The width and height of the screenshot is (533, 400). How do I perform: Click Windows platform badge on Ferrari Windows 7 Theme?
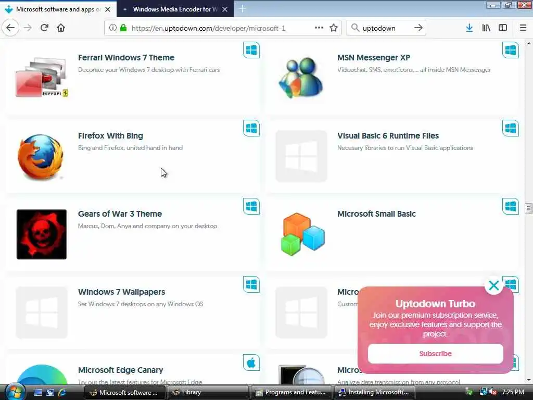251,51
